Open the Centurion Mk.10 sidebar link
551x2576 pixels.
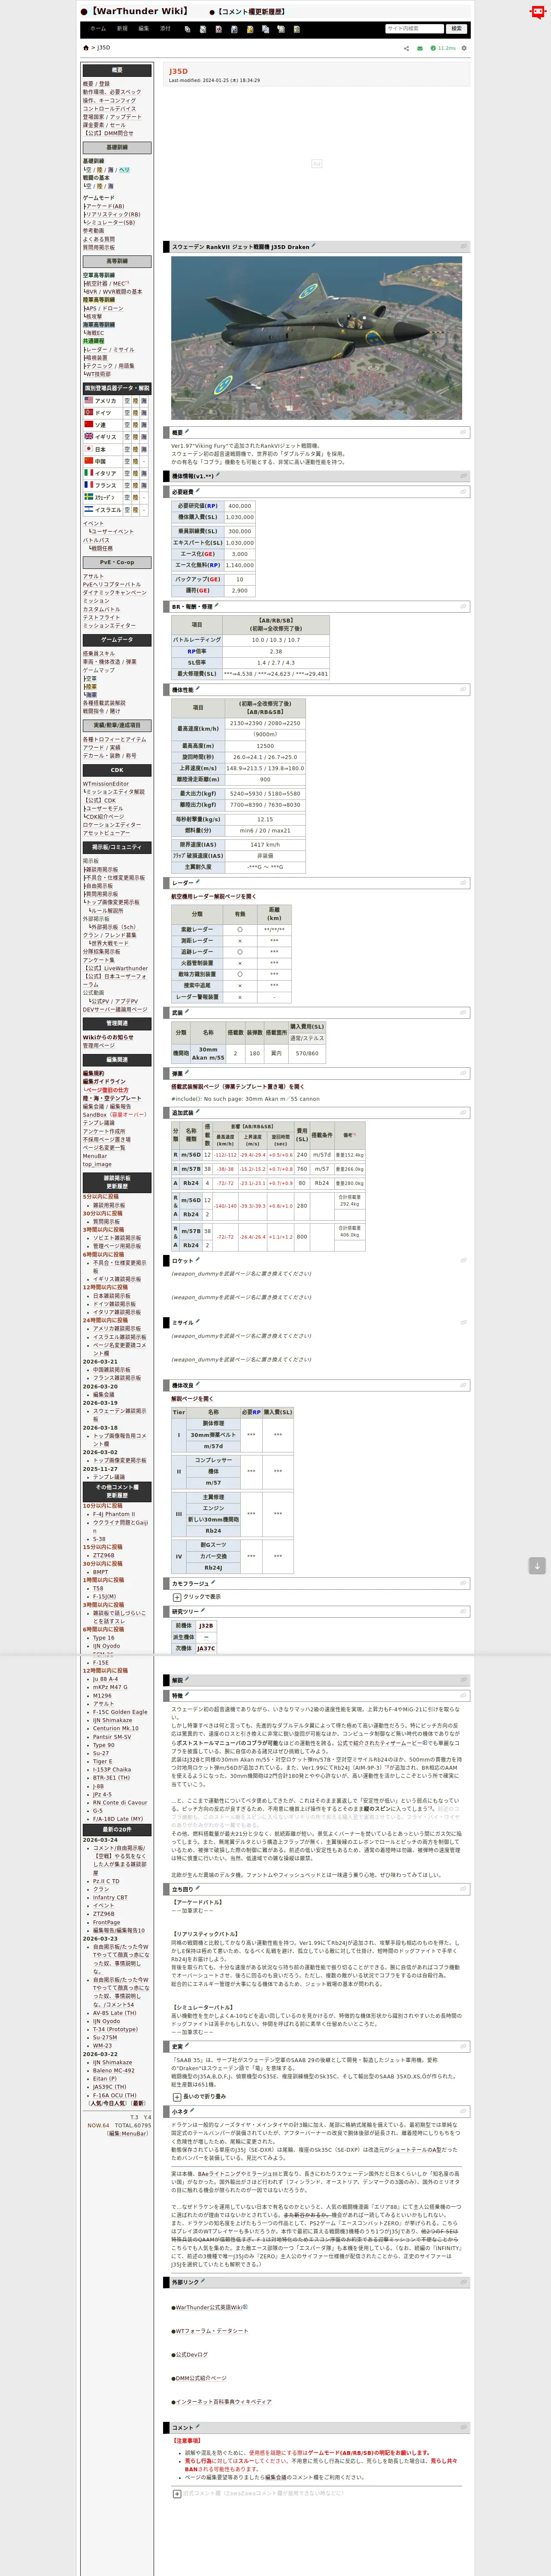point(116,1728)
